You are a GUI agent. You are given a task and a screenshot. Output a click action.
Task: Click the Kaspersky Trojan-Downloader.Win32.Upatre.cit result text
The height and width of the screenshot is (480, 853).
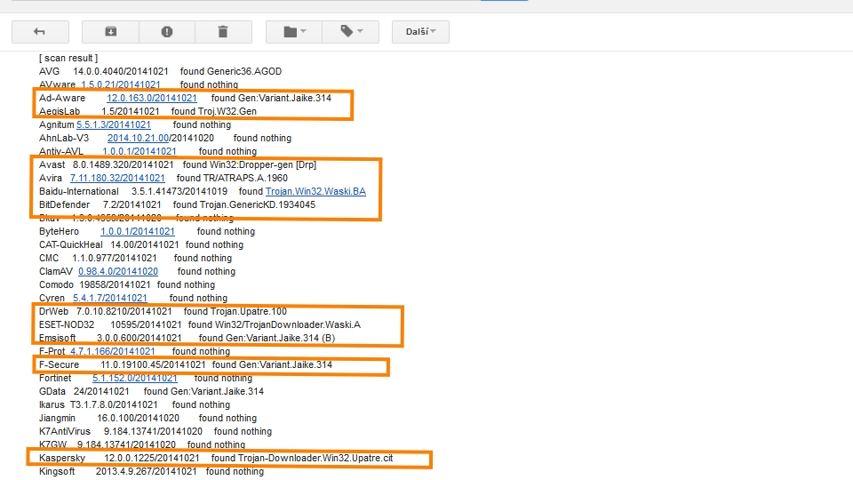pyautogui.click(x=315, y=458)
